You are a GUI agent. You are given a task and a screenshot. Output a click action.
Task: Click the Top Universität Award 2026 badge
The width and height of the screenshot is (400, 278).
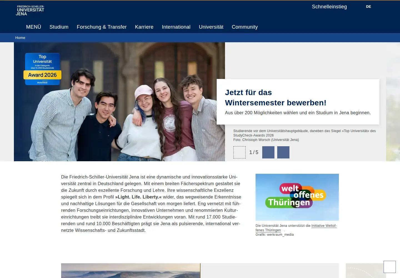click(x=42, y=69)
